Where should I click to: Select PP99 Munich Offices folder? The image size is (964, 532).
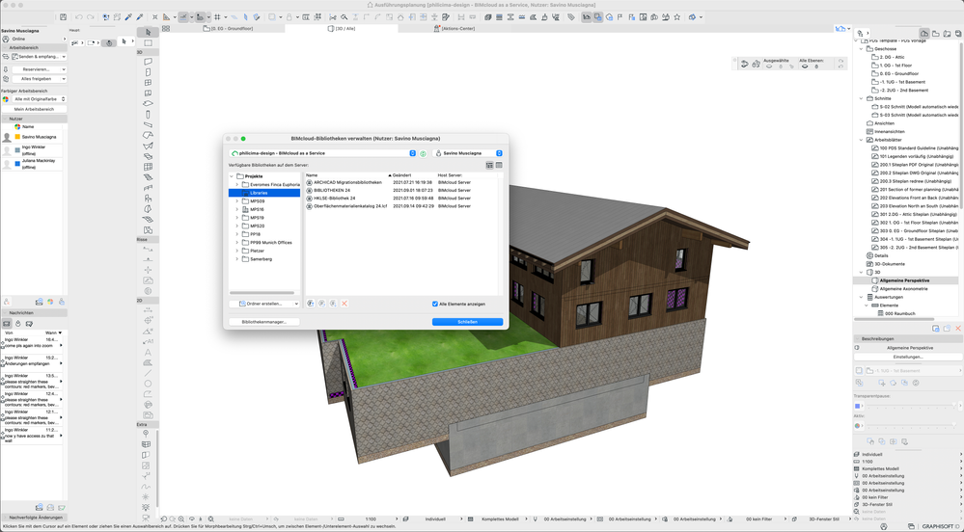(x=270, y=243)
